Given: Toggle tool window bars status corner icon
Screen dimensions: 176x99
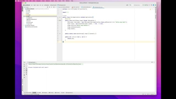Looking at the screenshot, I should (23, 94).
